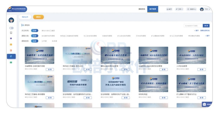Open the 如何拍摄特殊作业监控视频 thumbnail
This screenshot has width=221, height=113.
[77, 84]
